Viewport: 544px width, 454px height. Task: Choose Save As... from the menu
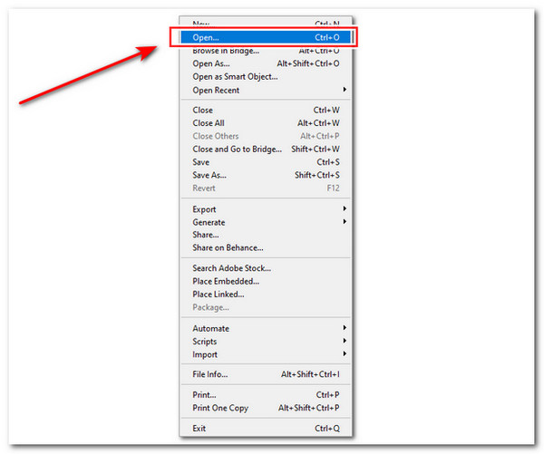tap(266, 175)
